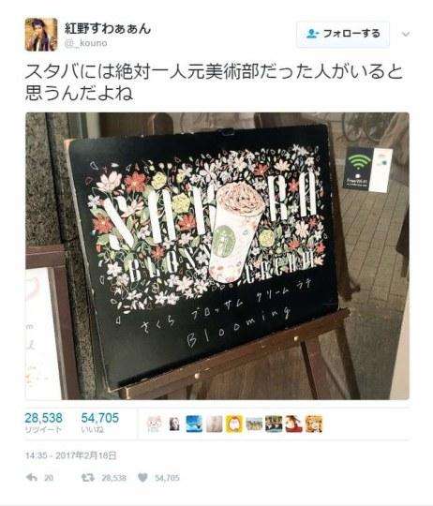Screen dimensions: 433x506
Task: Expand the tweet options chevron menu
Action: pyautogui.click(x=406, y=34)
